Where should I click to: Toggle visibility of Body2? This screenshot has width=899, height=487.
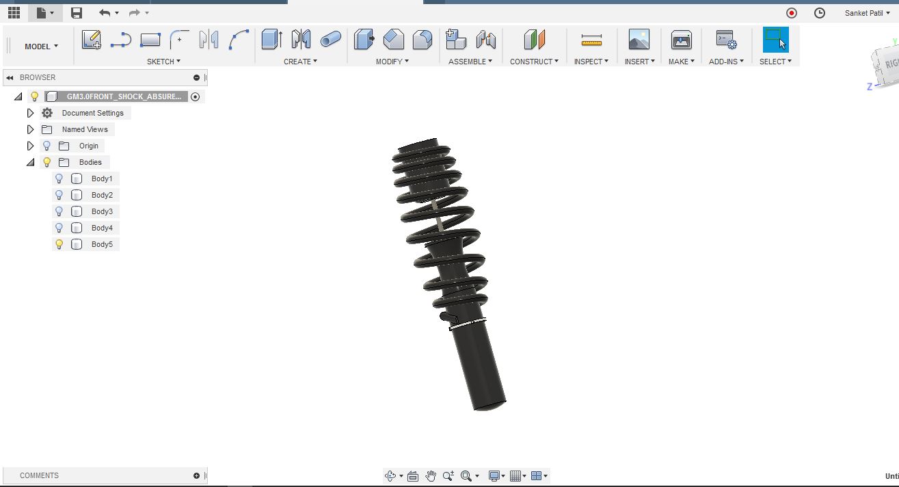tap(59, 195)
